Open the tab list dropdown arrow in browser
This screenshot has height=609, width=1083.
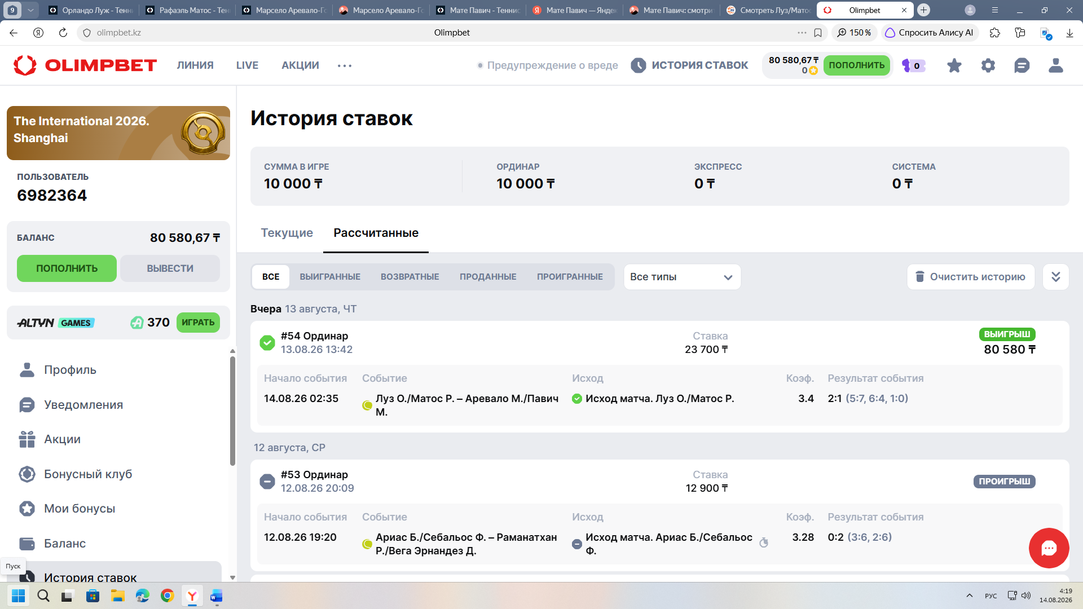tap(30, 10)
